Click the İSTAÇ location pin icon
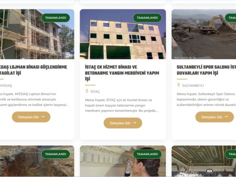 [87, 91]
